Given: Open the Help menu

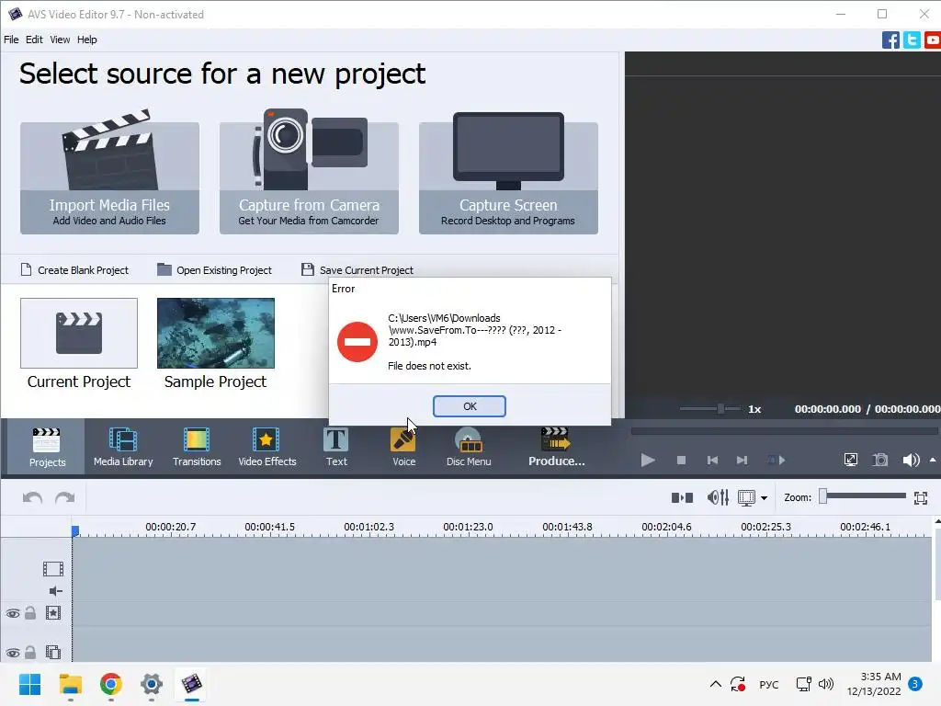Looking at the screenshot, I should [x=86, y=40].
